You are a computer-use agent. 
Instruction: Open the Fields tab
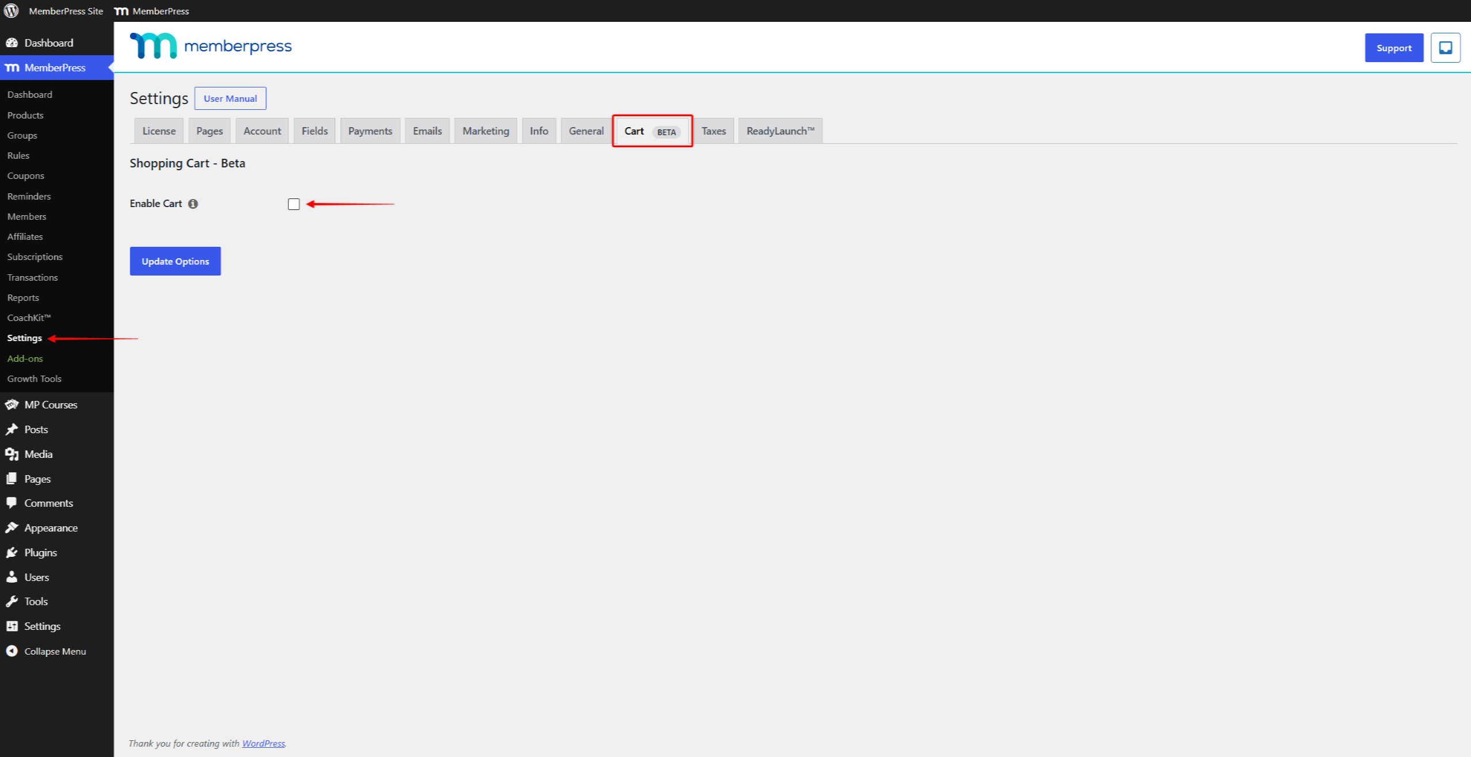coord(315,131)
